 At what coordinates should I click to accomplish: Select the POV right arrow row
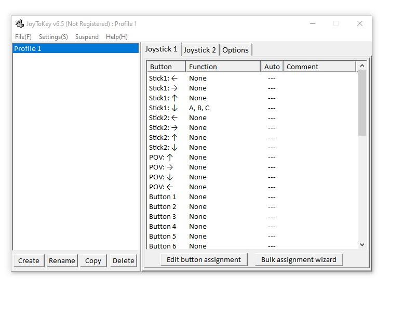(x=252, y=167)
